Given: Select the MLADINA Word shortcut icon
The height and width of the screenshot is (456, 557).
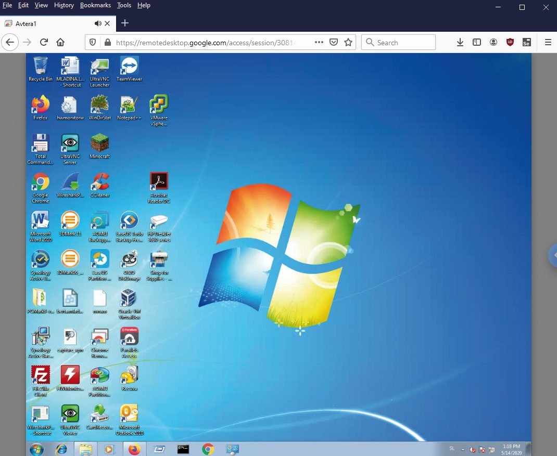Looking at the screenshot, I should pos(70,72).
